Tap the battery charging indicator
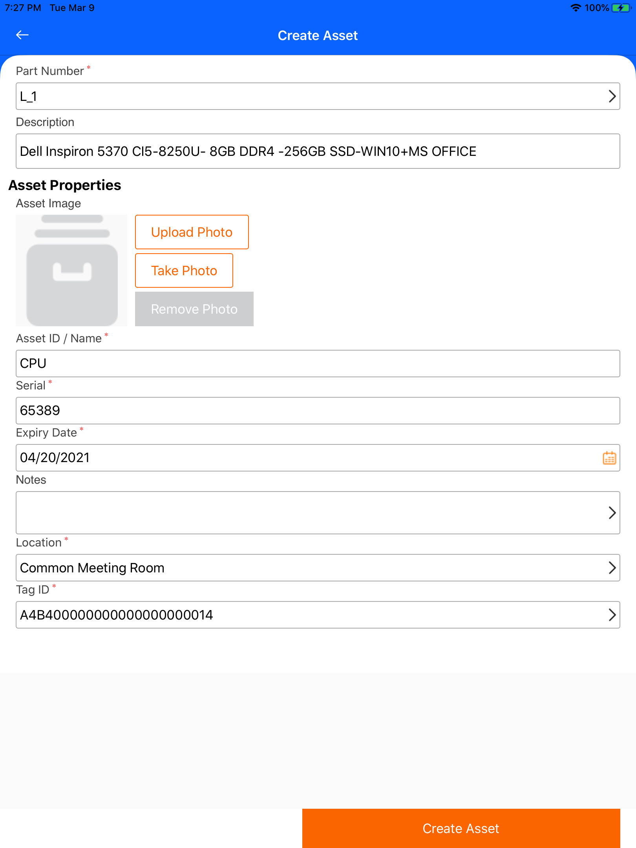The height and width of the screenshot is (848, 636). [621, 8]
